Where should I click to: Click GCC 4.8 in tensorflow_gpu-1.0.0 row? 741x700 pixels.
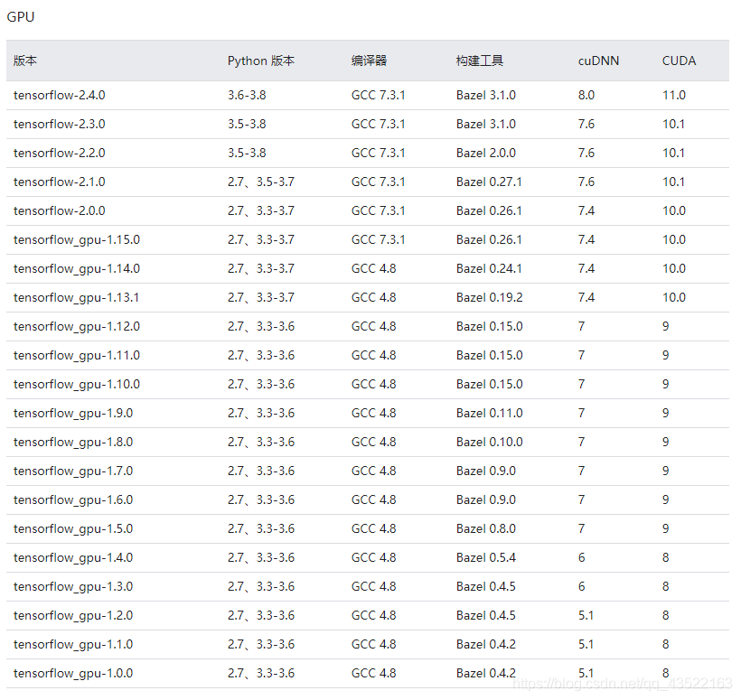(x=374, y=673)
